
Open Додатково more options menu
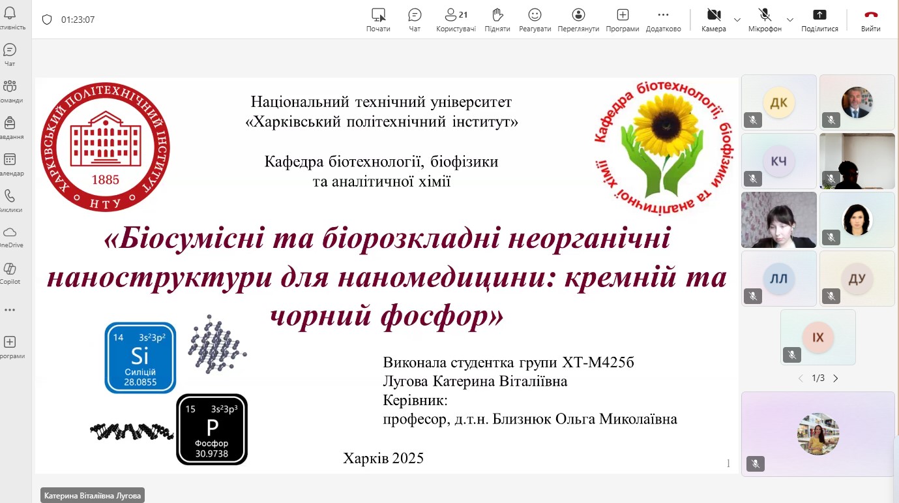[x=663, y=19]
